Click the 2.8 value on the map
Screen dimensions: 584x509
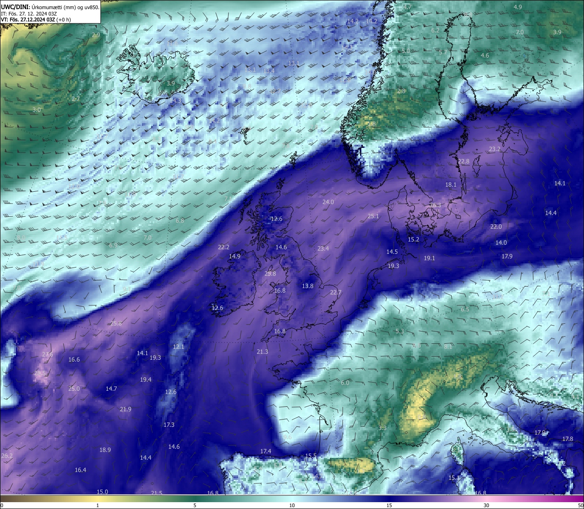pos(401,91)
